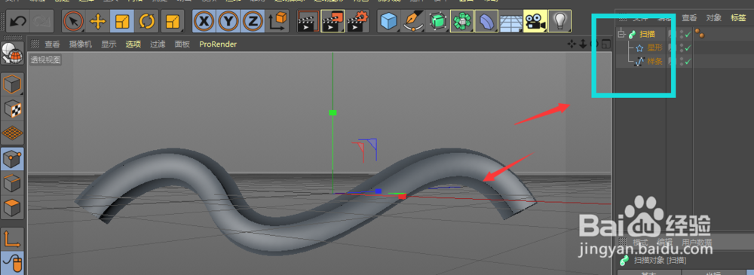Open the Subdivision Surface generators icon
Image resolution: width=754 pixels, height=275 pixels.
click(437, 21)
